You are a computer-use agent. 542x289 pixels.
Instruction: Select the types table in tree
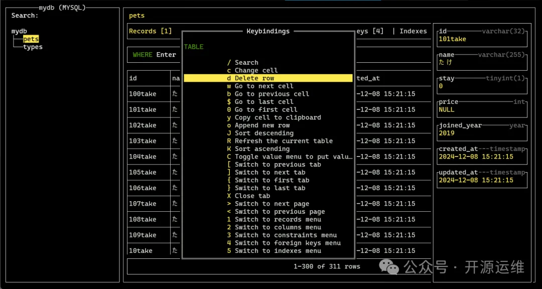(33, 47)
